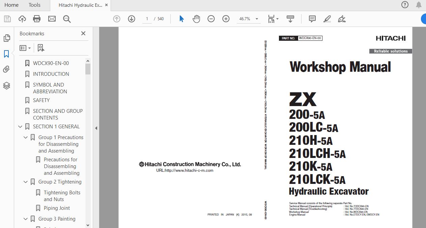The height and width of the screenshot is (228, 426).
Task: Collapse the navigation pane arrow
Action: 96,128
